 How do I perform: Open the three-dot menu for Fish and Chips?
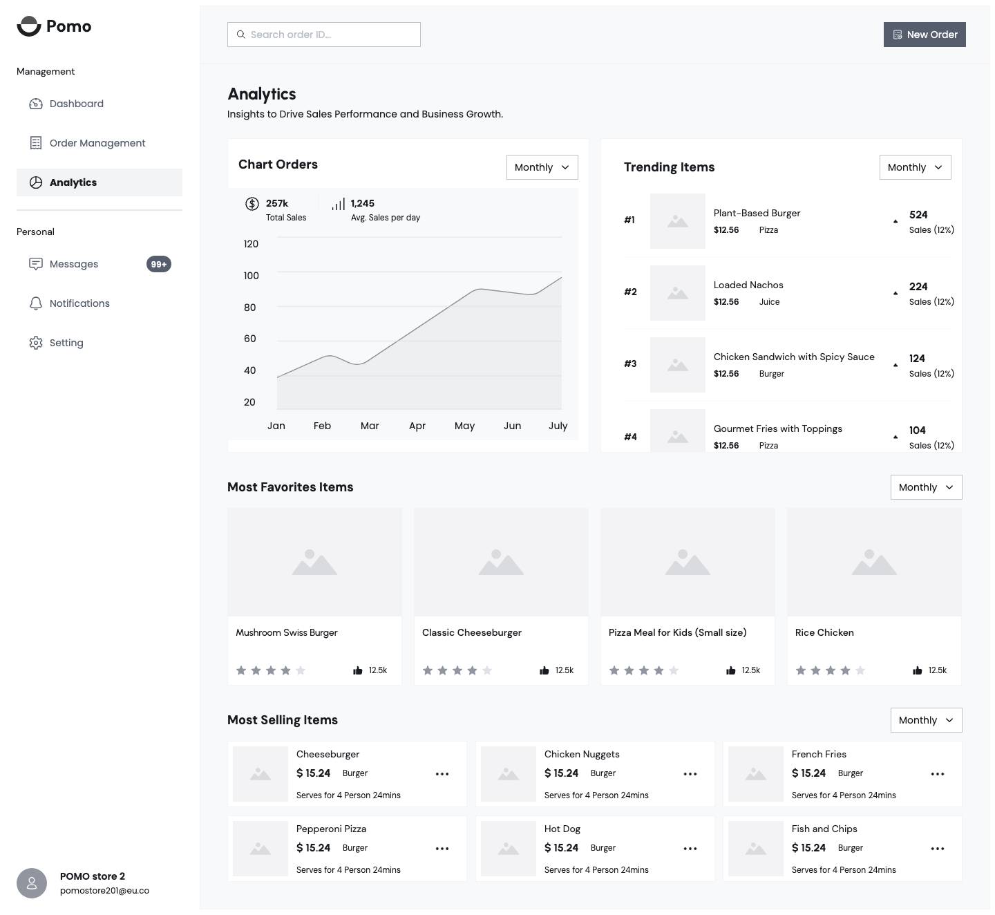coord(938,849)
